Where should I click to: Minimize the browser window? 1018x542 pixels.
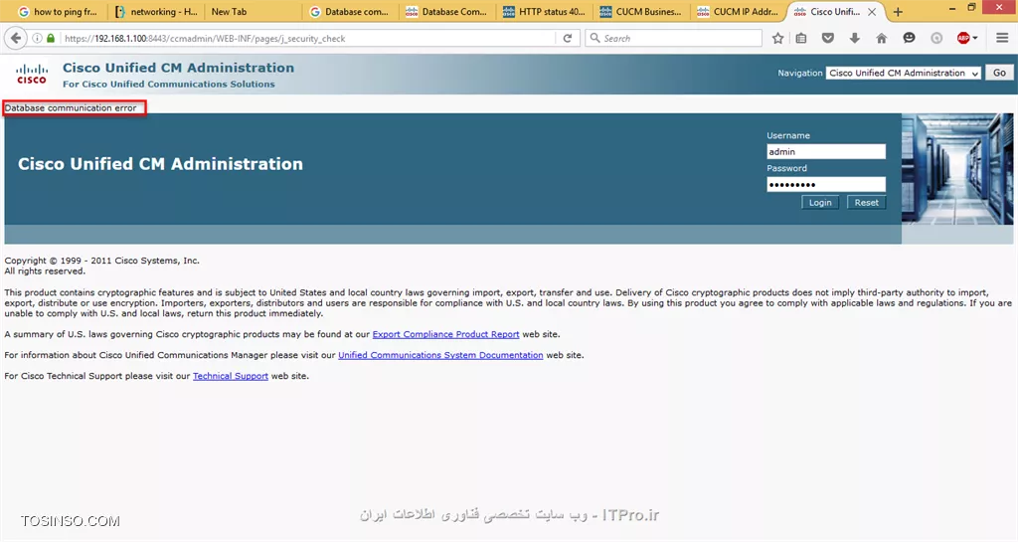(x=951, y=8)
